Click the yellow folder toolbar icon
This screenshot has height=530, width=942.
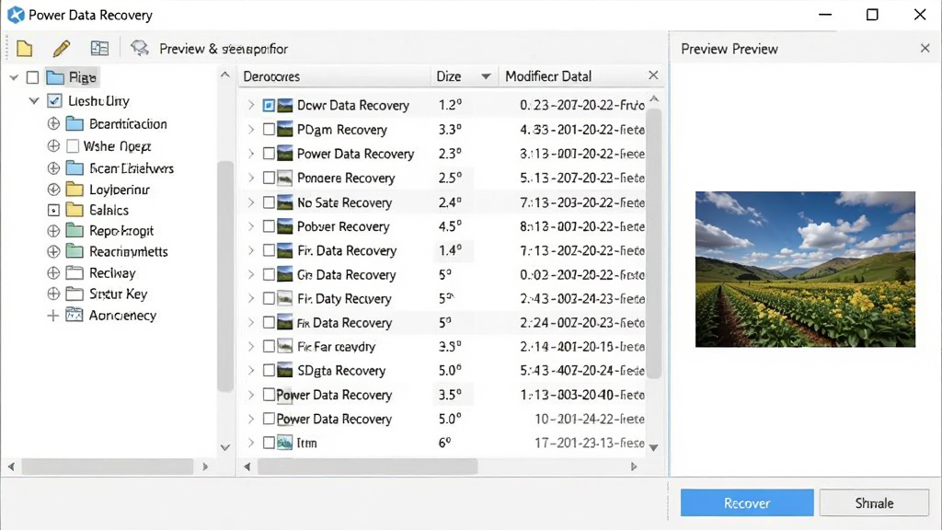[25, 48]
